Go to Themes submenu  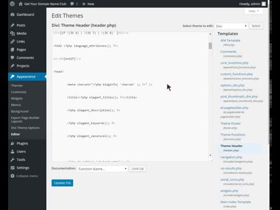coord(17,86)
